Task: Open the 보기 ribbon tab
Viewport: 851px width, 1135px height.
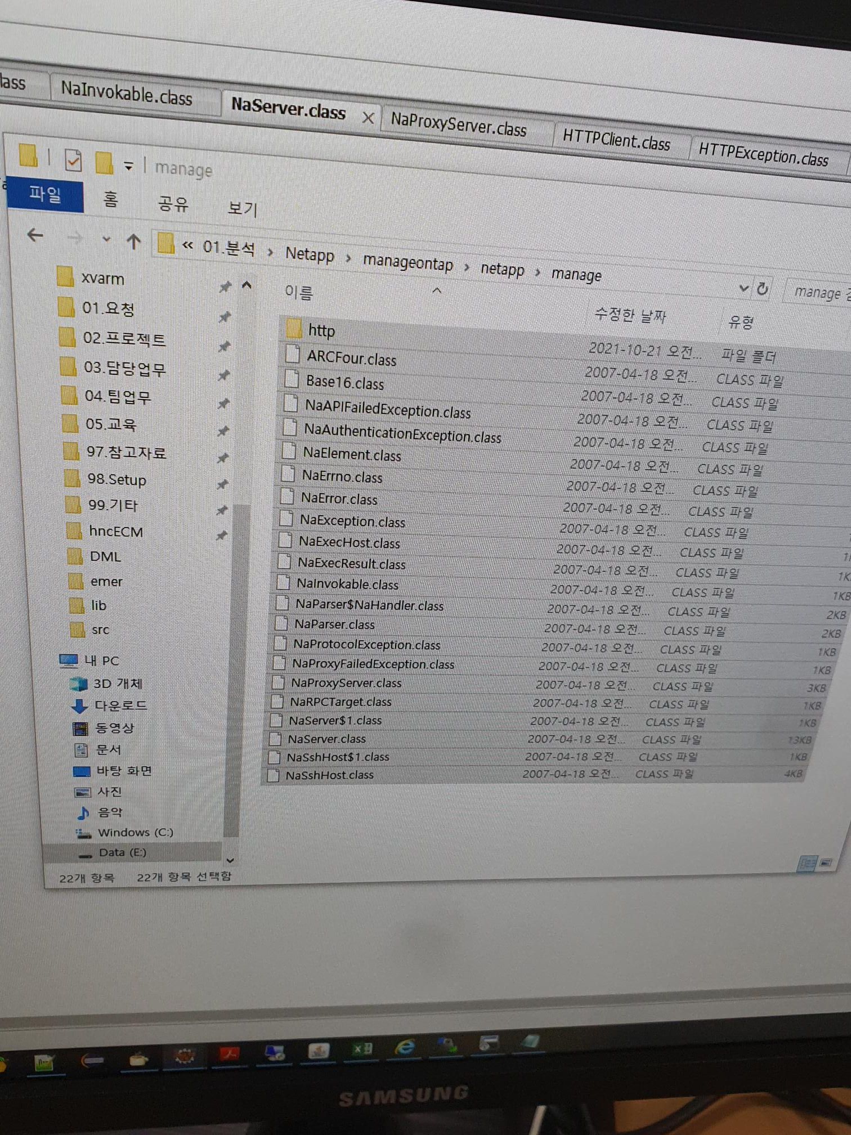Action: 242,208
